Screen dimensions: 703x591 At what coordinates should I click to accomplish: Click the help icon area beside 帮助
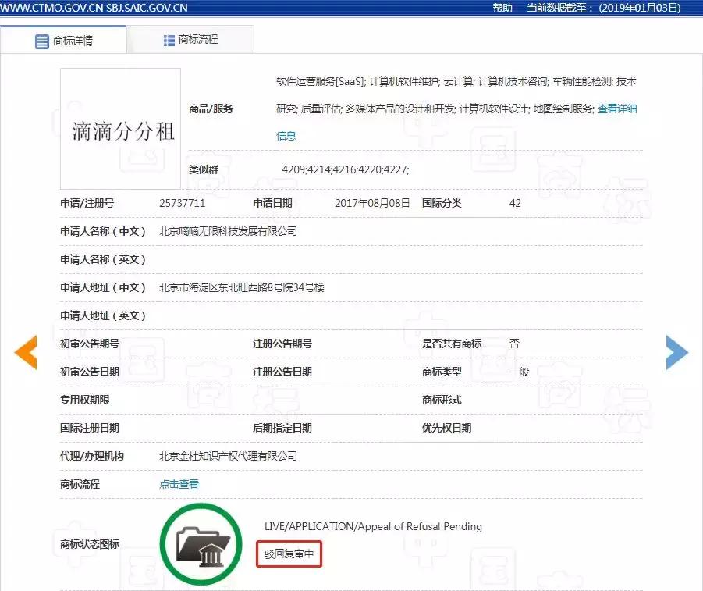pos(484,8)
